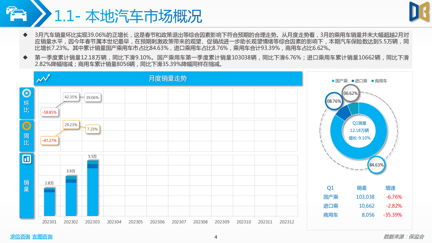The width and height of the screenshot is (432, 243).
Task: Click the 进口乘 table row label
Action: pyautogui.click(x=331, y=206)
